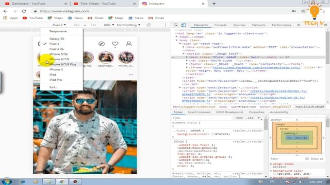Open the first Maps bookmark
This screenshot has height=185, width=330.
point(55,18)
